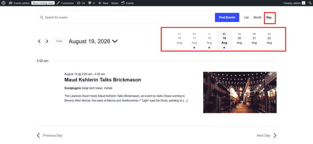The height and width of the screenshot is (144, 313).
Task: Click the Next Day link
Action: click(x=267, y=135)
